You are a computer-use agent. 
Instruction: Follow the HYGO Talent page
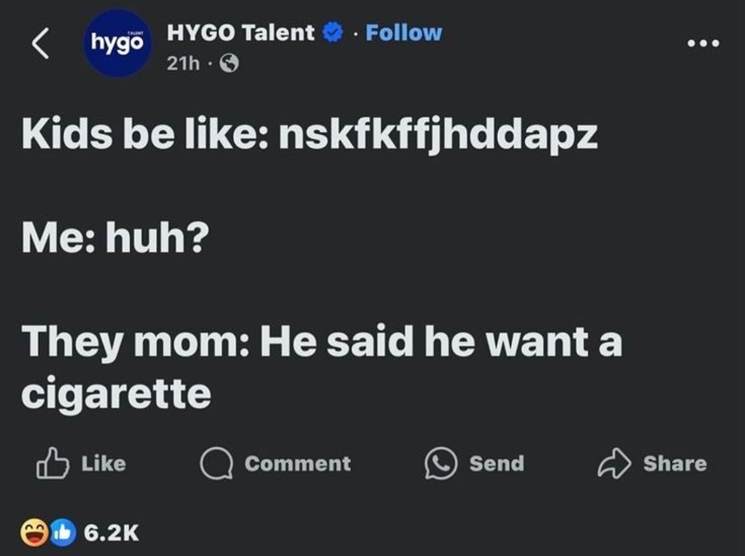404,32
